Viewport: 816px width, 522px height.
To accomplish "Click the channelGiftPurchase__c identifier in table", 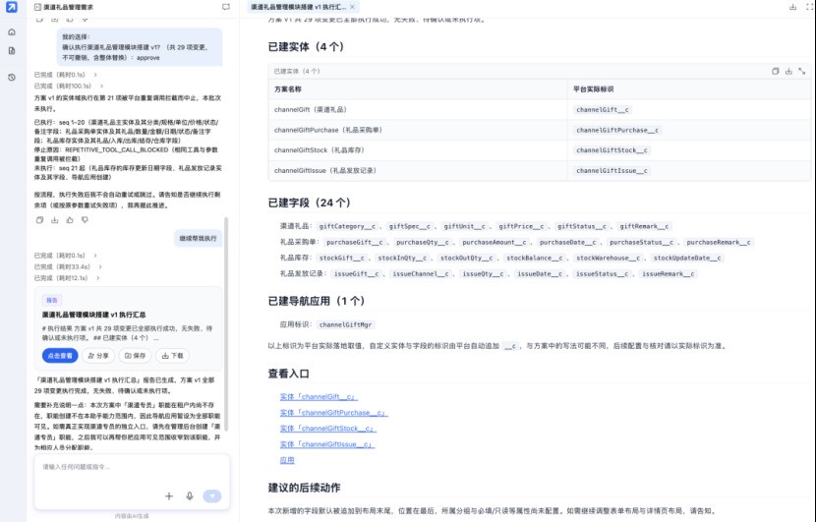I will [617, 130].
